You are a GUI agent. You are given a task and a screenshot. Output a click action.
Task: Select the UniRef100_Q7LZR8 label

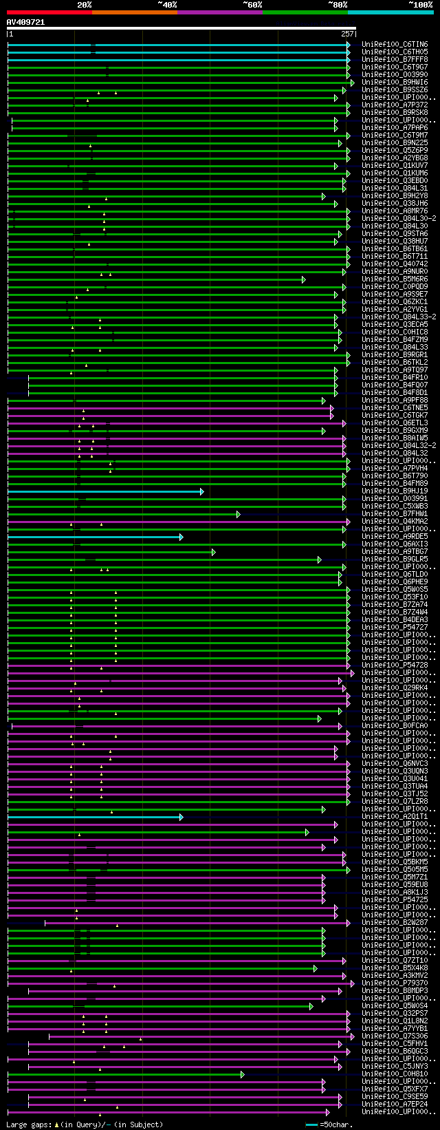point(395,802)
